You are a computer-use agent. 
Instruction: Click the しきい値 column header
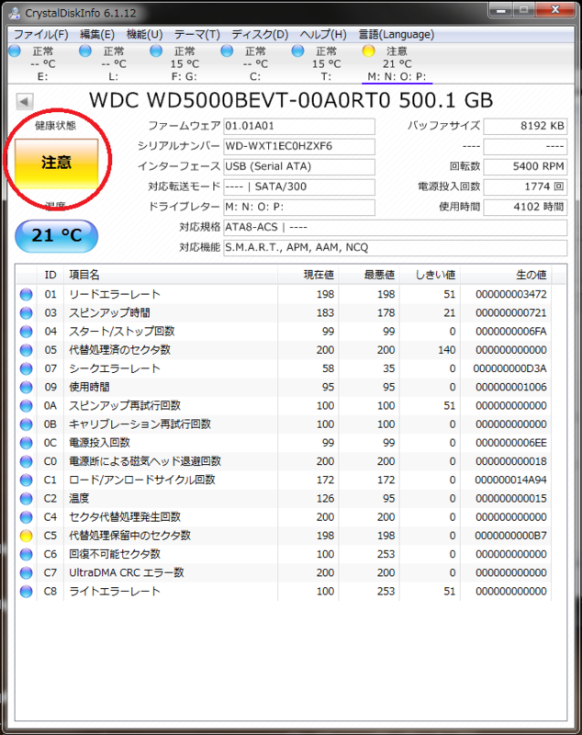coord(430,275)
